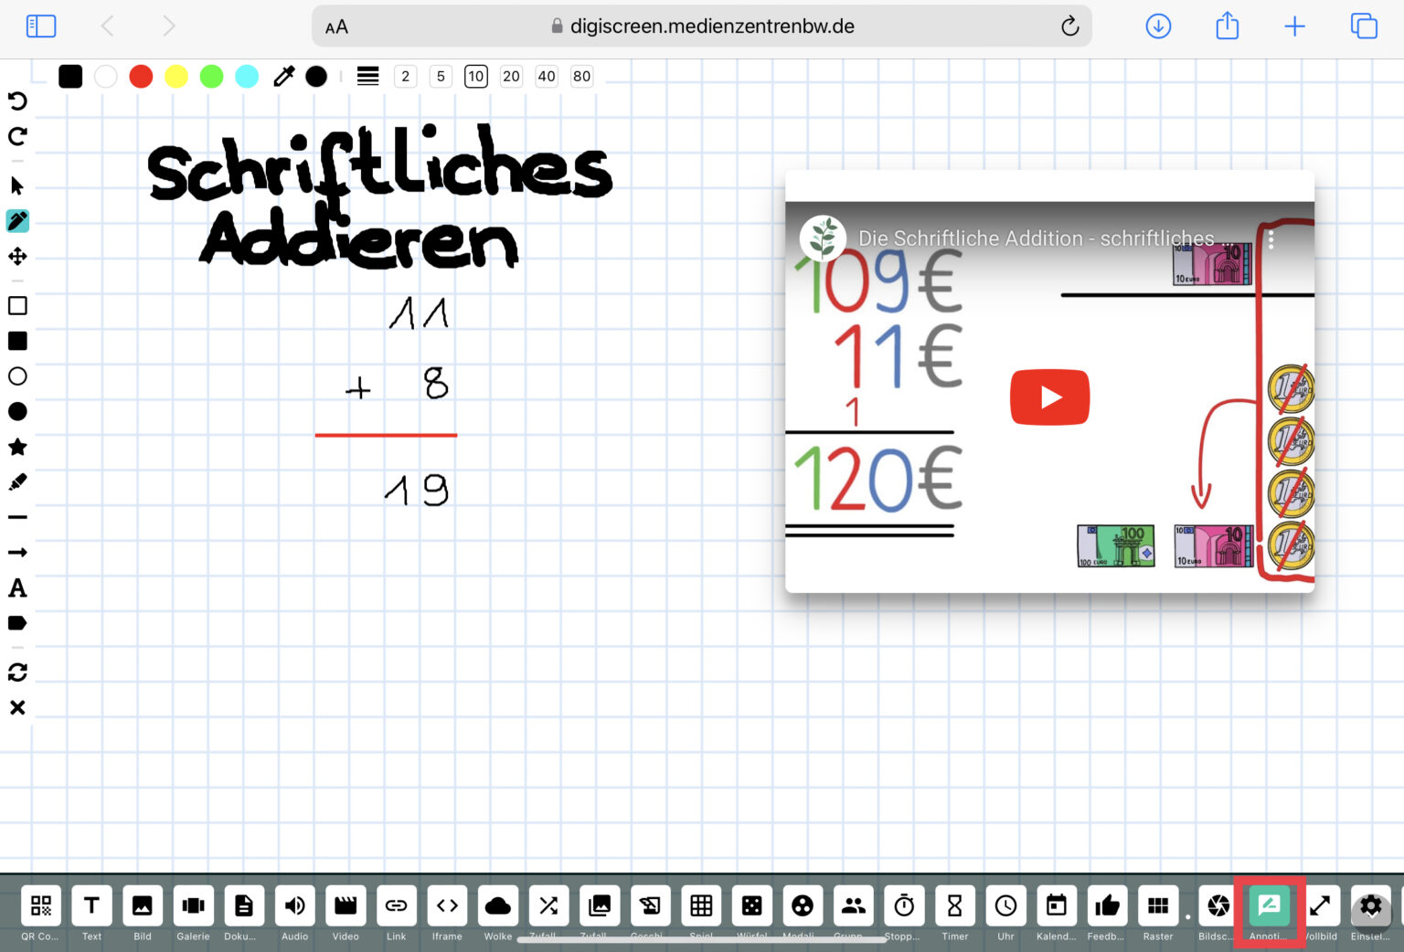Switch to Vollbild fullscreen mode
This screenshot has width=1404, height=952.
tap(1320, 906)
